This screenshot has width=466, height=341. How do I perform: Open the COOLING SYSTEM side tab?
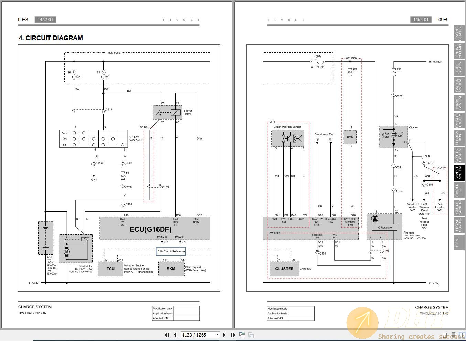click(x=459, y=155)
